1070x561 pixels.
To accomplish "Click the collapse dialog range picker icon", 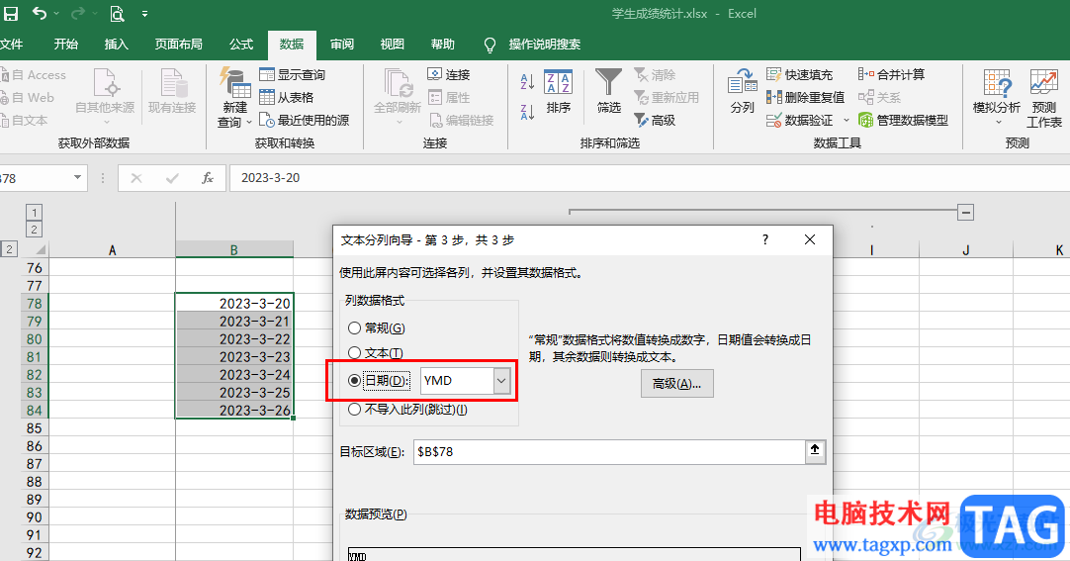I will [x=815, y=451].
